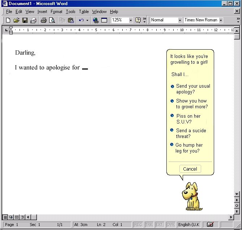
Task: Click the dog Office Assistant character
Action: point(192,196)
